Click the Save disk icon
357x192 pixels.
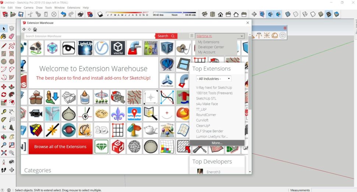click(21, 14)
